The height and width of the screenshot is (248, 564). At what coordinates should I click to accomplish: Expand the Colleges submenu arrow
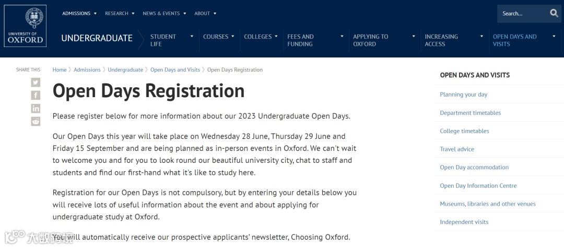(276, 37)
